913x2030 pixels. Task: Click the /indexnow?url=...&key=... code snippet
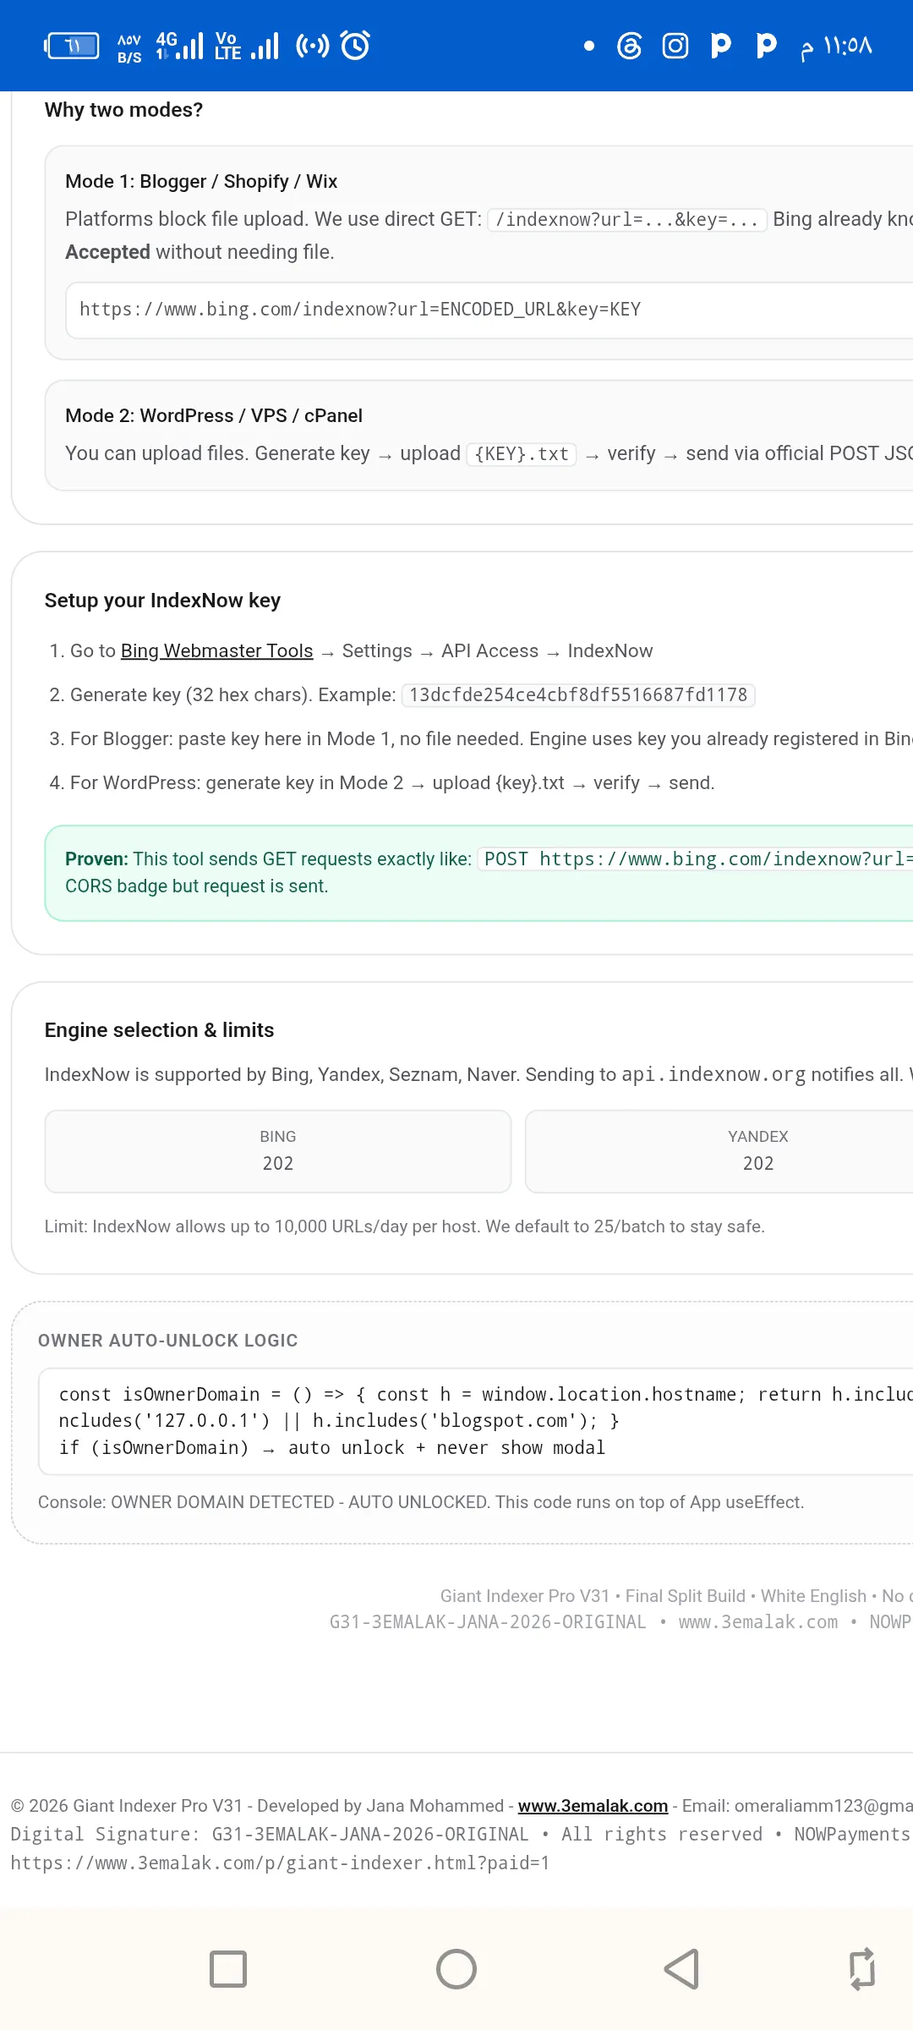[627, 220]
